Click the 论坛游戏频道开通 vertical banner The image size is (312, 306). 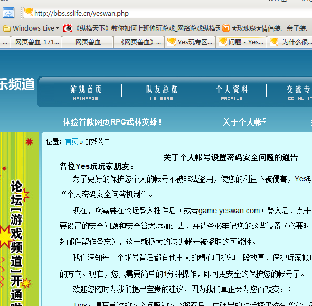19,219
